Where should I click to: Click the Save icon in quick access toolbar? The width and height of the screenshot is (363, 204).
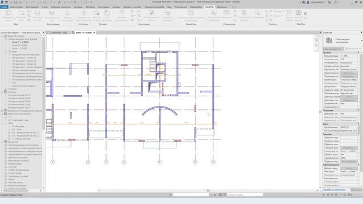[x=16, y=2]
